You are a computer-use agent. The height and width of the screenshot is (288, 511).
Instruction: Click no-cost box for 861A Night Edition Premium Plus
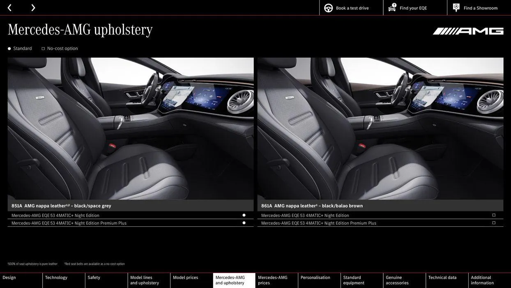[494, 223]
